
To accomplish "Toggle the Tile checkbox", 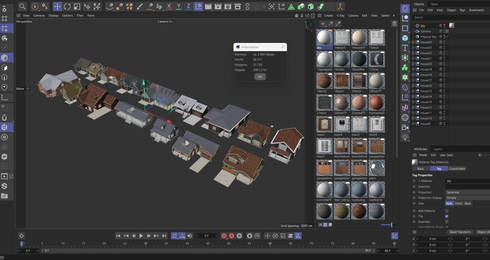I will (447, 216).
